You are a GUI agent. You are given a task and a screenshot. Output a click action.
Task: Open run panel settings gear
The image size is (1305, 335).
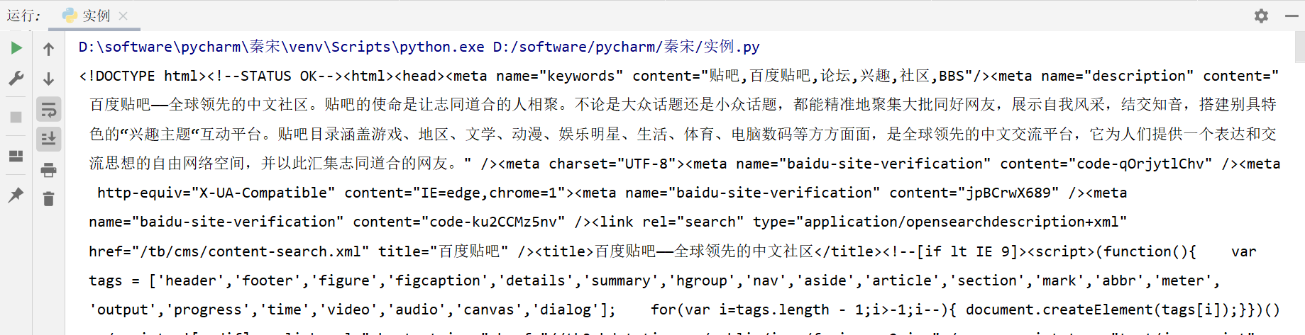click(1261, 16)
